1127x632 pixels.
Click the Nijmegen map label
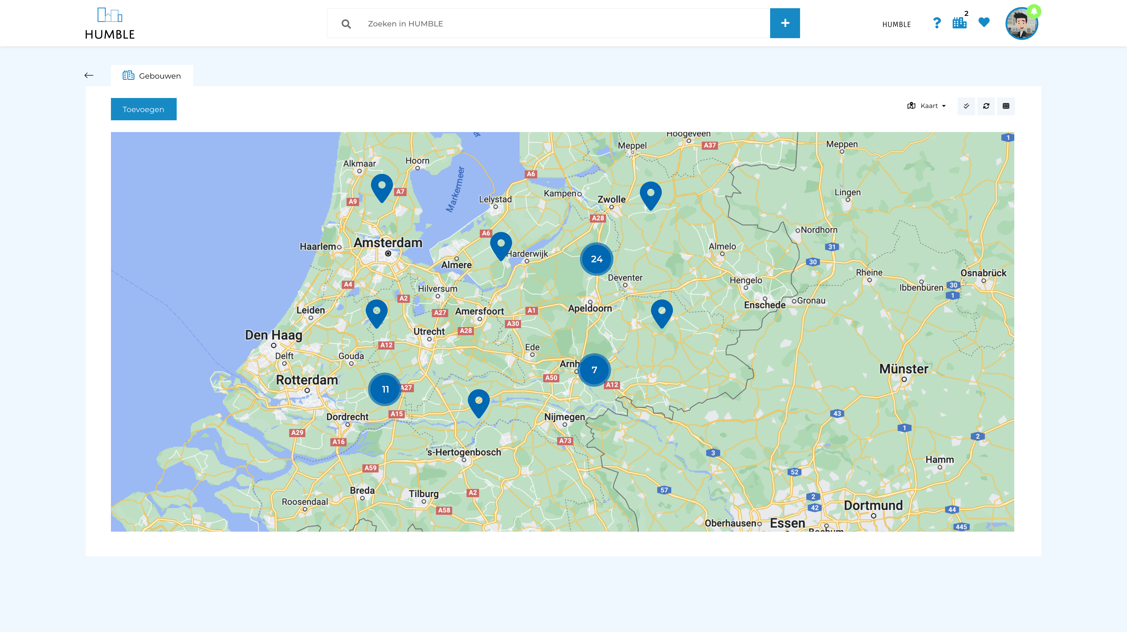[565, 417]
